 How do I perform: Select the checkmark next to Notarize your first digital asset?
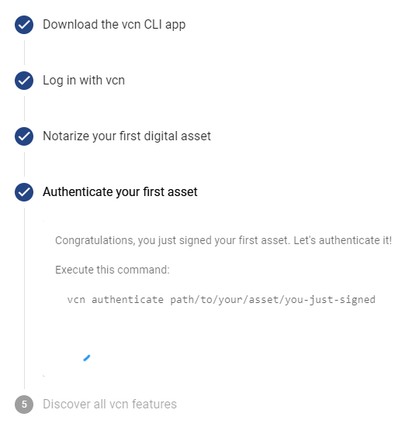[24, 136]
